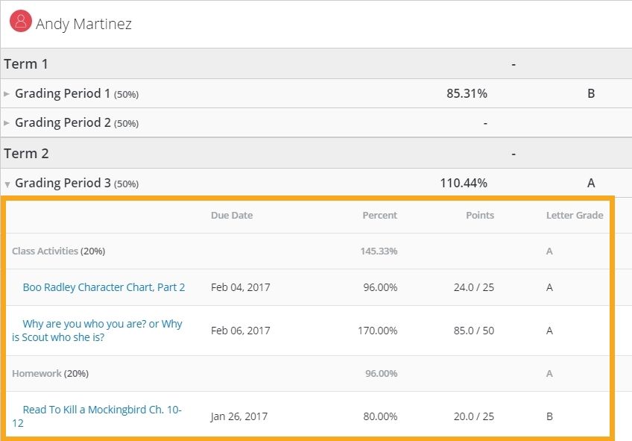Click the Class Activities category row
632x441 pixels.
pos(308,251)
